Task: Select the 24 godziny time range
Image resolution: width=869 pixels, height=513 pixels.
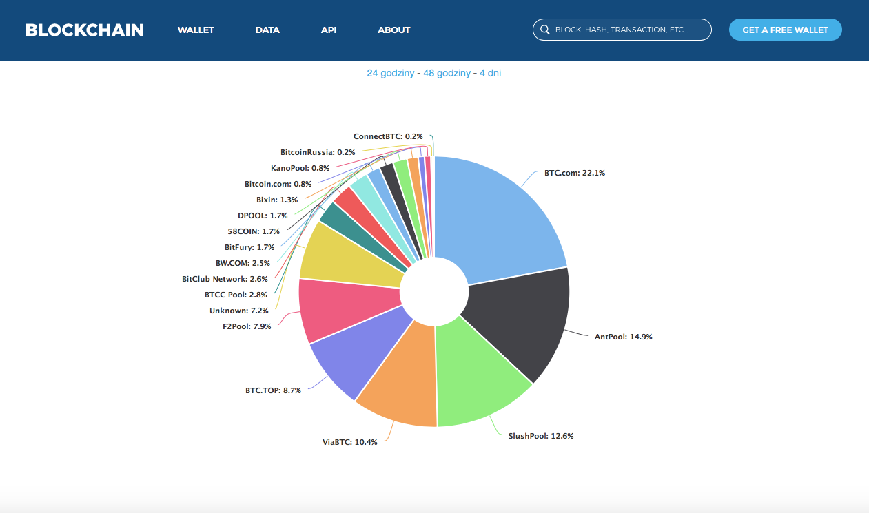Action: 390,73
